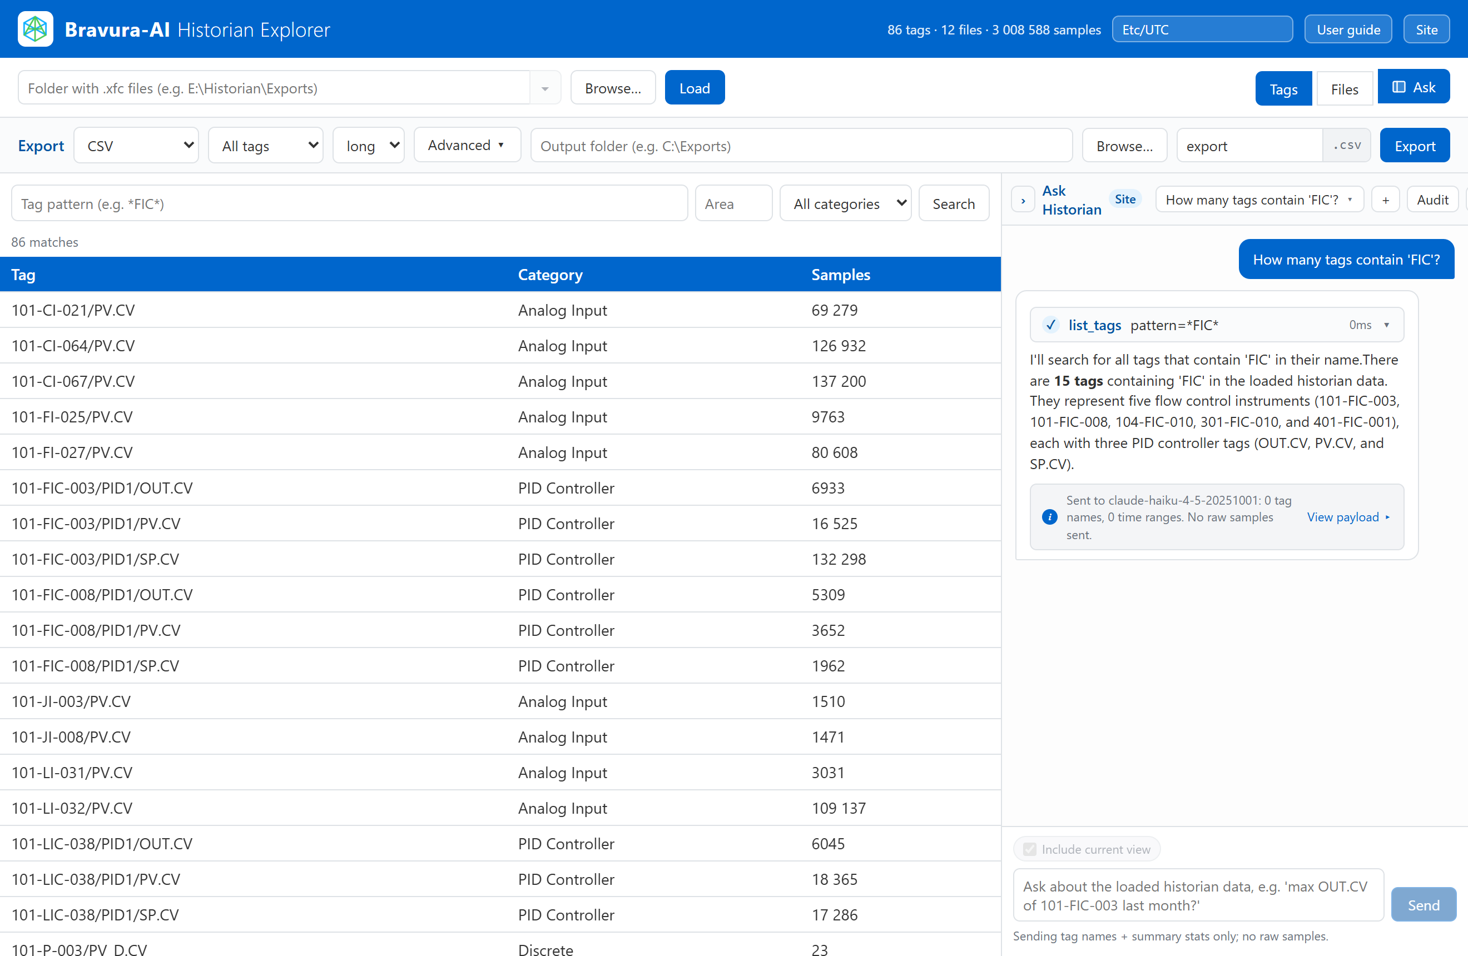Click the Etc/UTC timezone field
The width and height of the screenshot is (1468, 956).
click(x=1202, y=29)
